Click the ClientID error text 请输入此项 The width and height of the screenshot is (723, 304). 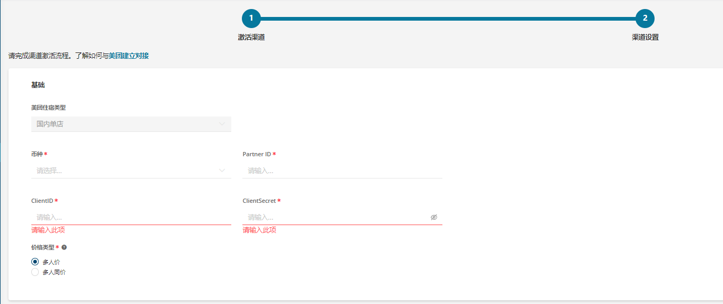48,230
